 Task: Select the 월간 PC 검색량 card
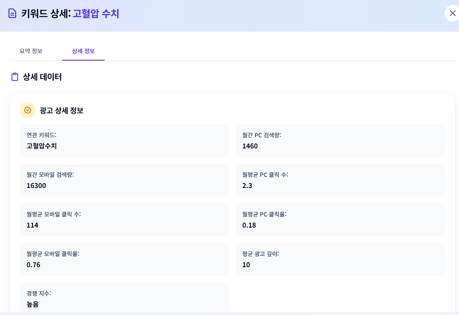(340, 141)
